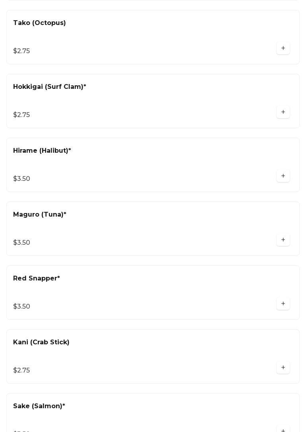This screenshot has height=432, width=306.
Task: Add Tako (Octopus) with plus icon
Action: [283, 48]
